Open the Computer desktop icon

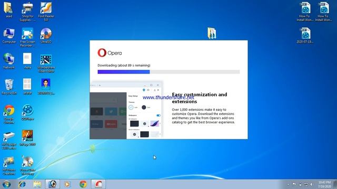[9, 36]
